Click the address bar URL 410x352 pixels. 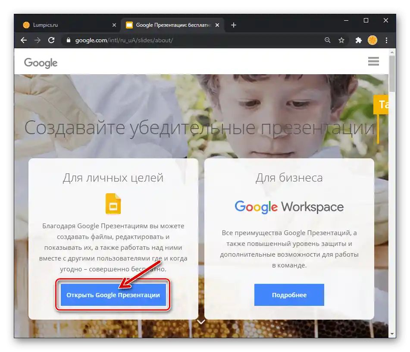click(124, 40)
